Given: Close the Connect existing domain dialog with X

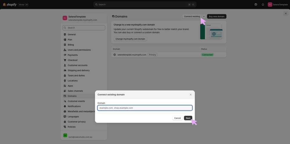Looking at the screenshot, I should point(191,95).
